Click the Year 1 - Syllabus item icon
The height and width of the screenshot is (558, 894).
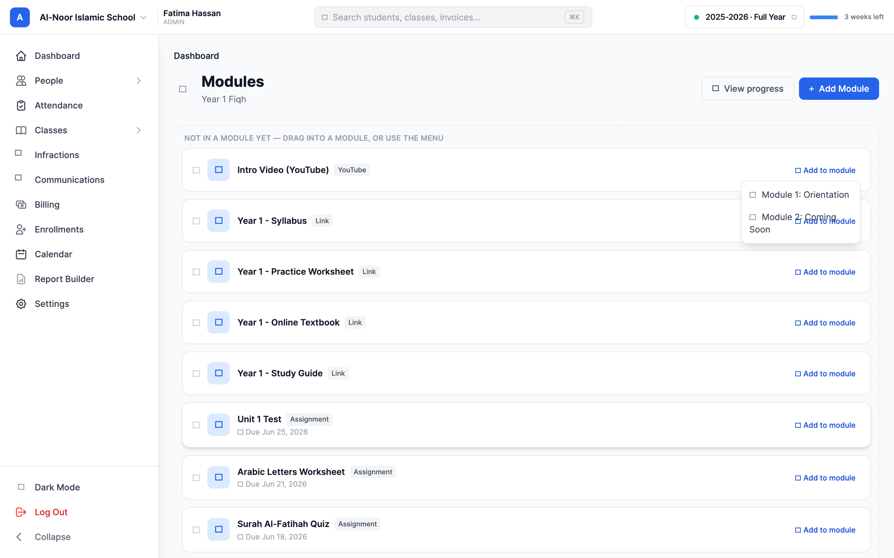pos(218,221)
